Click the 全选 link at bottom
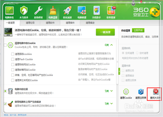Viewport: 163px width, 117px height. (x=6, y=115)
